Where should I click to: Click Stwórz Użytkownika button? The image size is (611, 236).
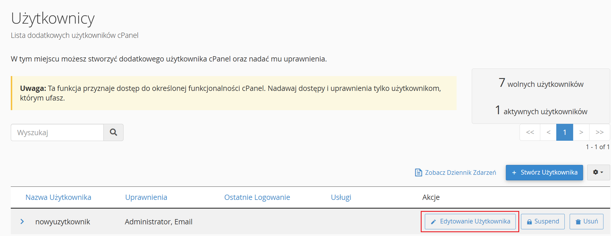point(544,172)
